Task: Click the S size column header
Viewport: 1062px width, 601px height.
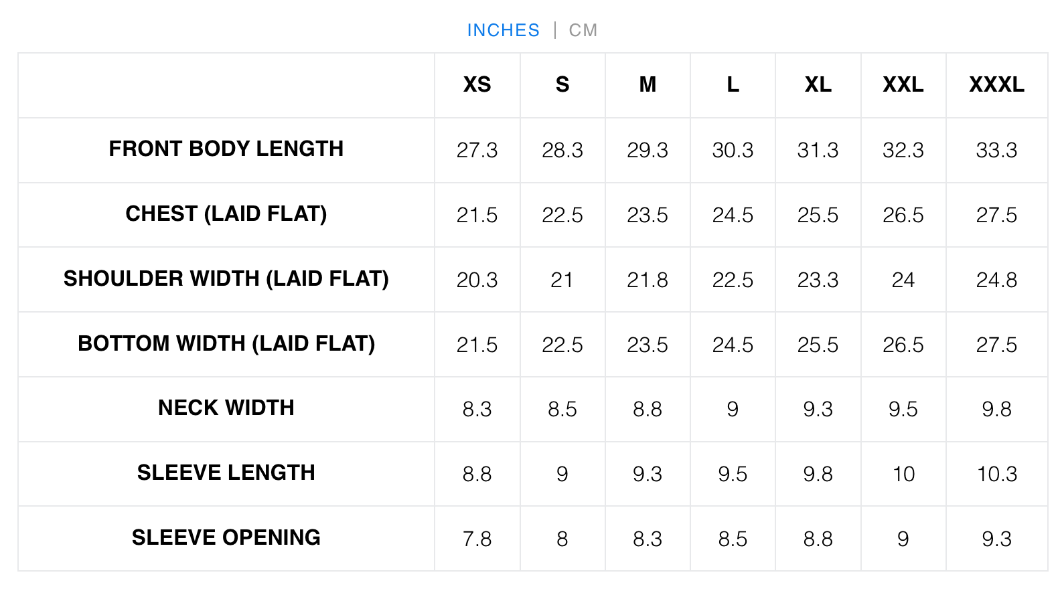Action: (x=562, y=85)
